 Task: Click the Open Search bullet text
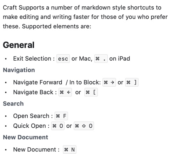pyautogui.click(x=33, y=116)
